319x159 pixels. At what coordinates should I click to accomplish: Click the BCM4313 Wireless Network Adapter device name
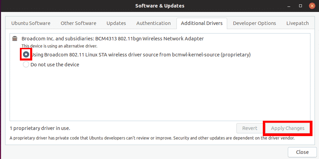coord(112,39)
